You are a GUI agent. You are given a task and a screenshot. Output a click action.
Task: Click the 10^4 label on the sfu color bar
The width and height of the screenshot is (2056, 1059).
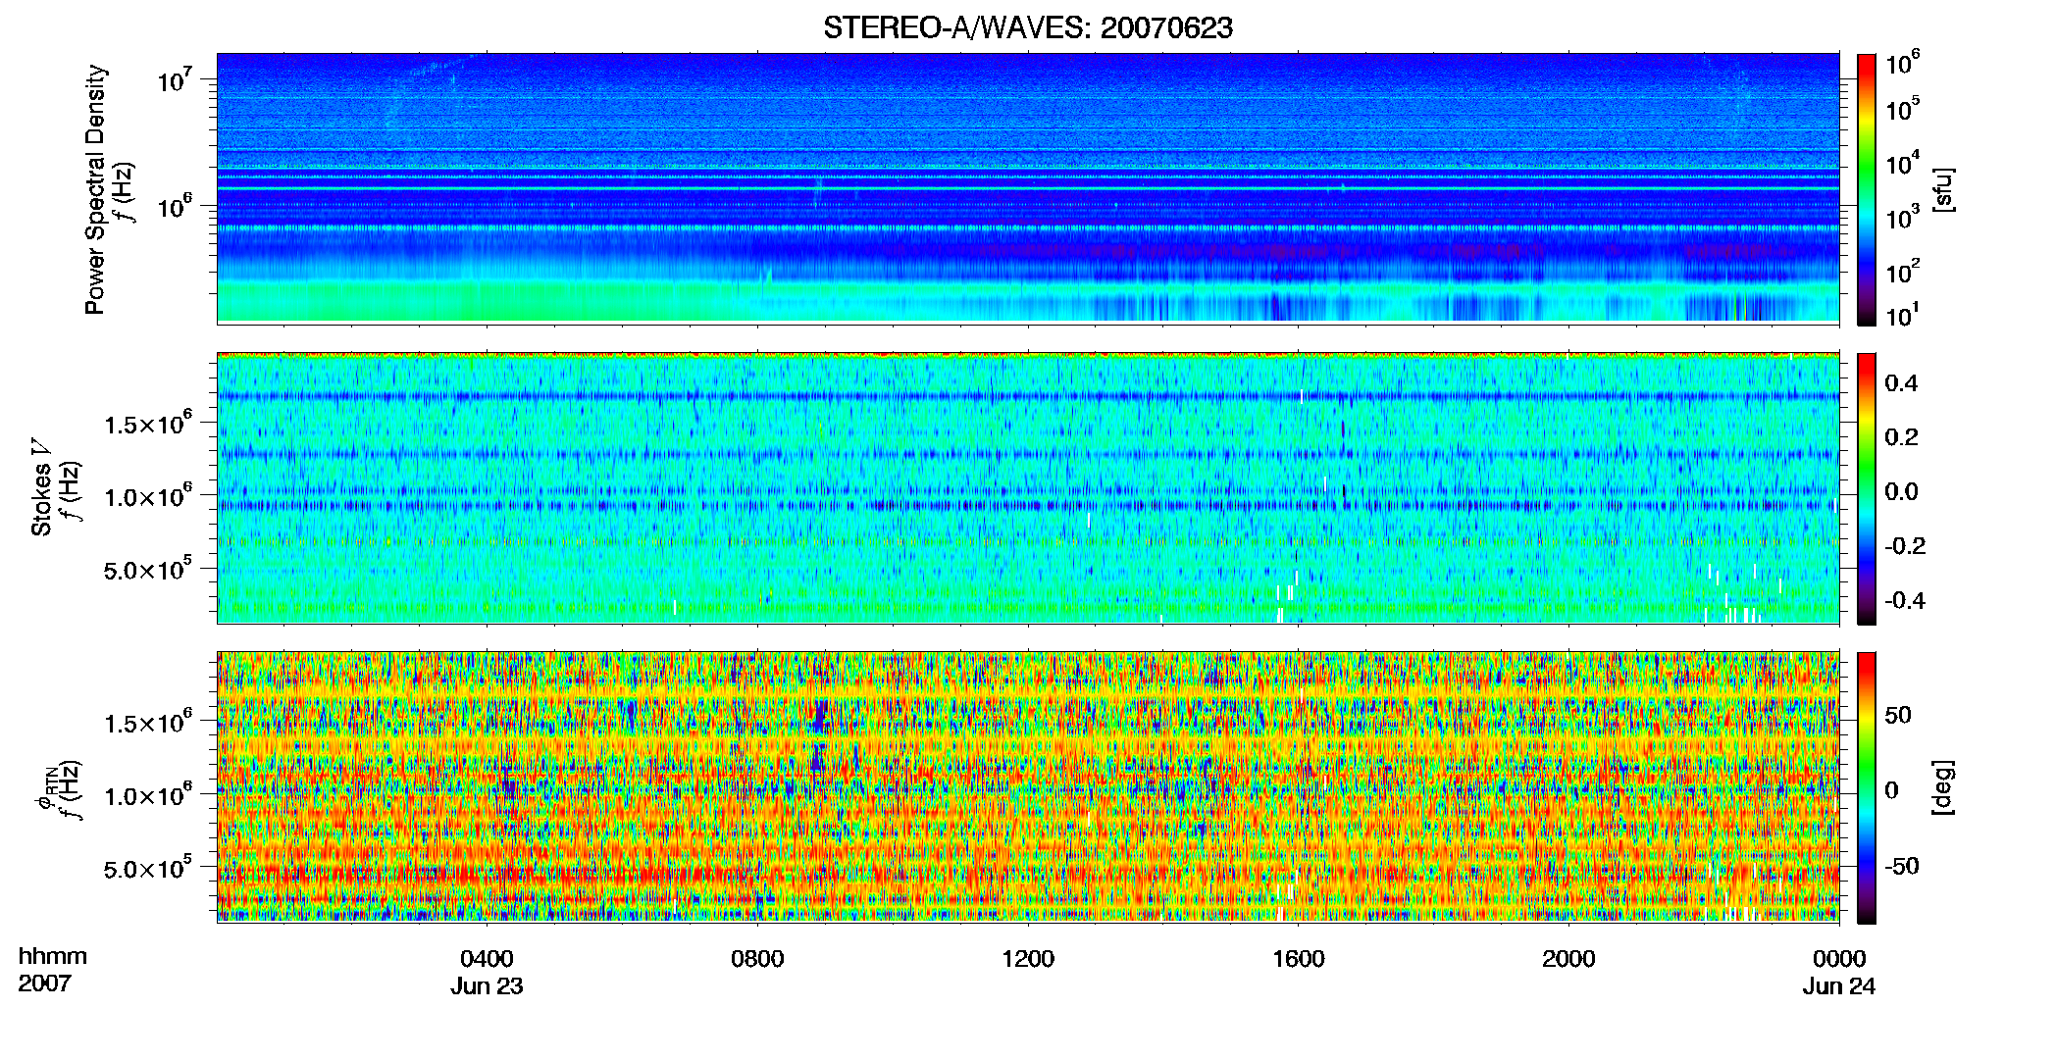click(1902, 163)
